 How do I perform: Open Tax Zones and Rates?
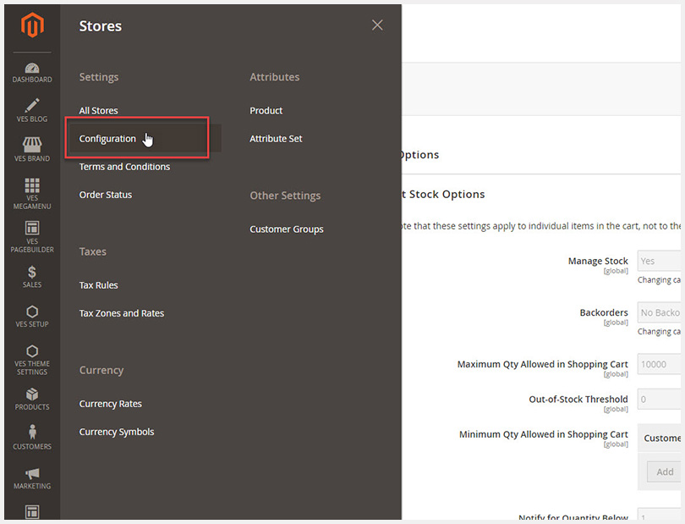pos(122,313)
